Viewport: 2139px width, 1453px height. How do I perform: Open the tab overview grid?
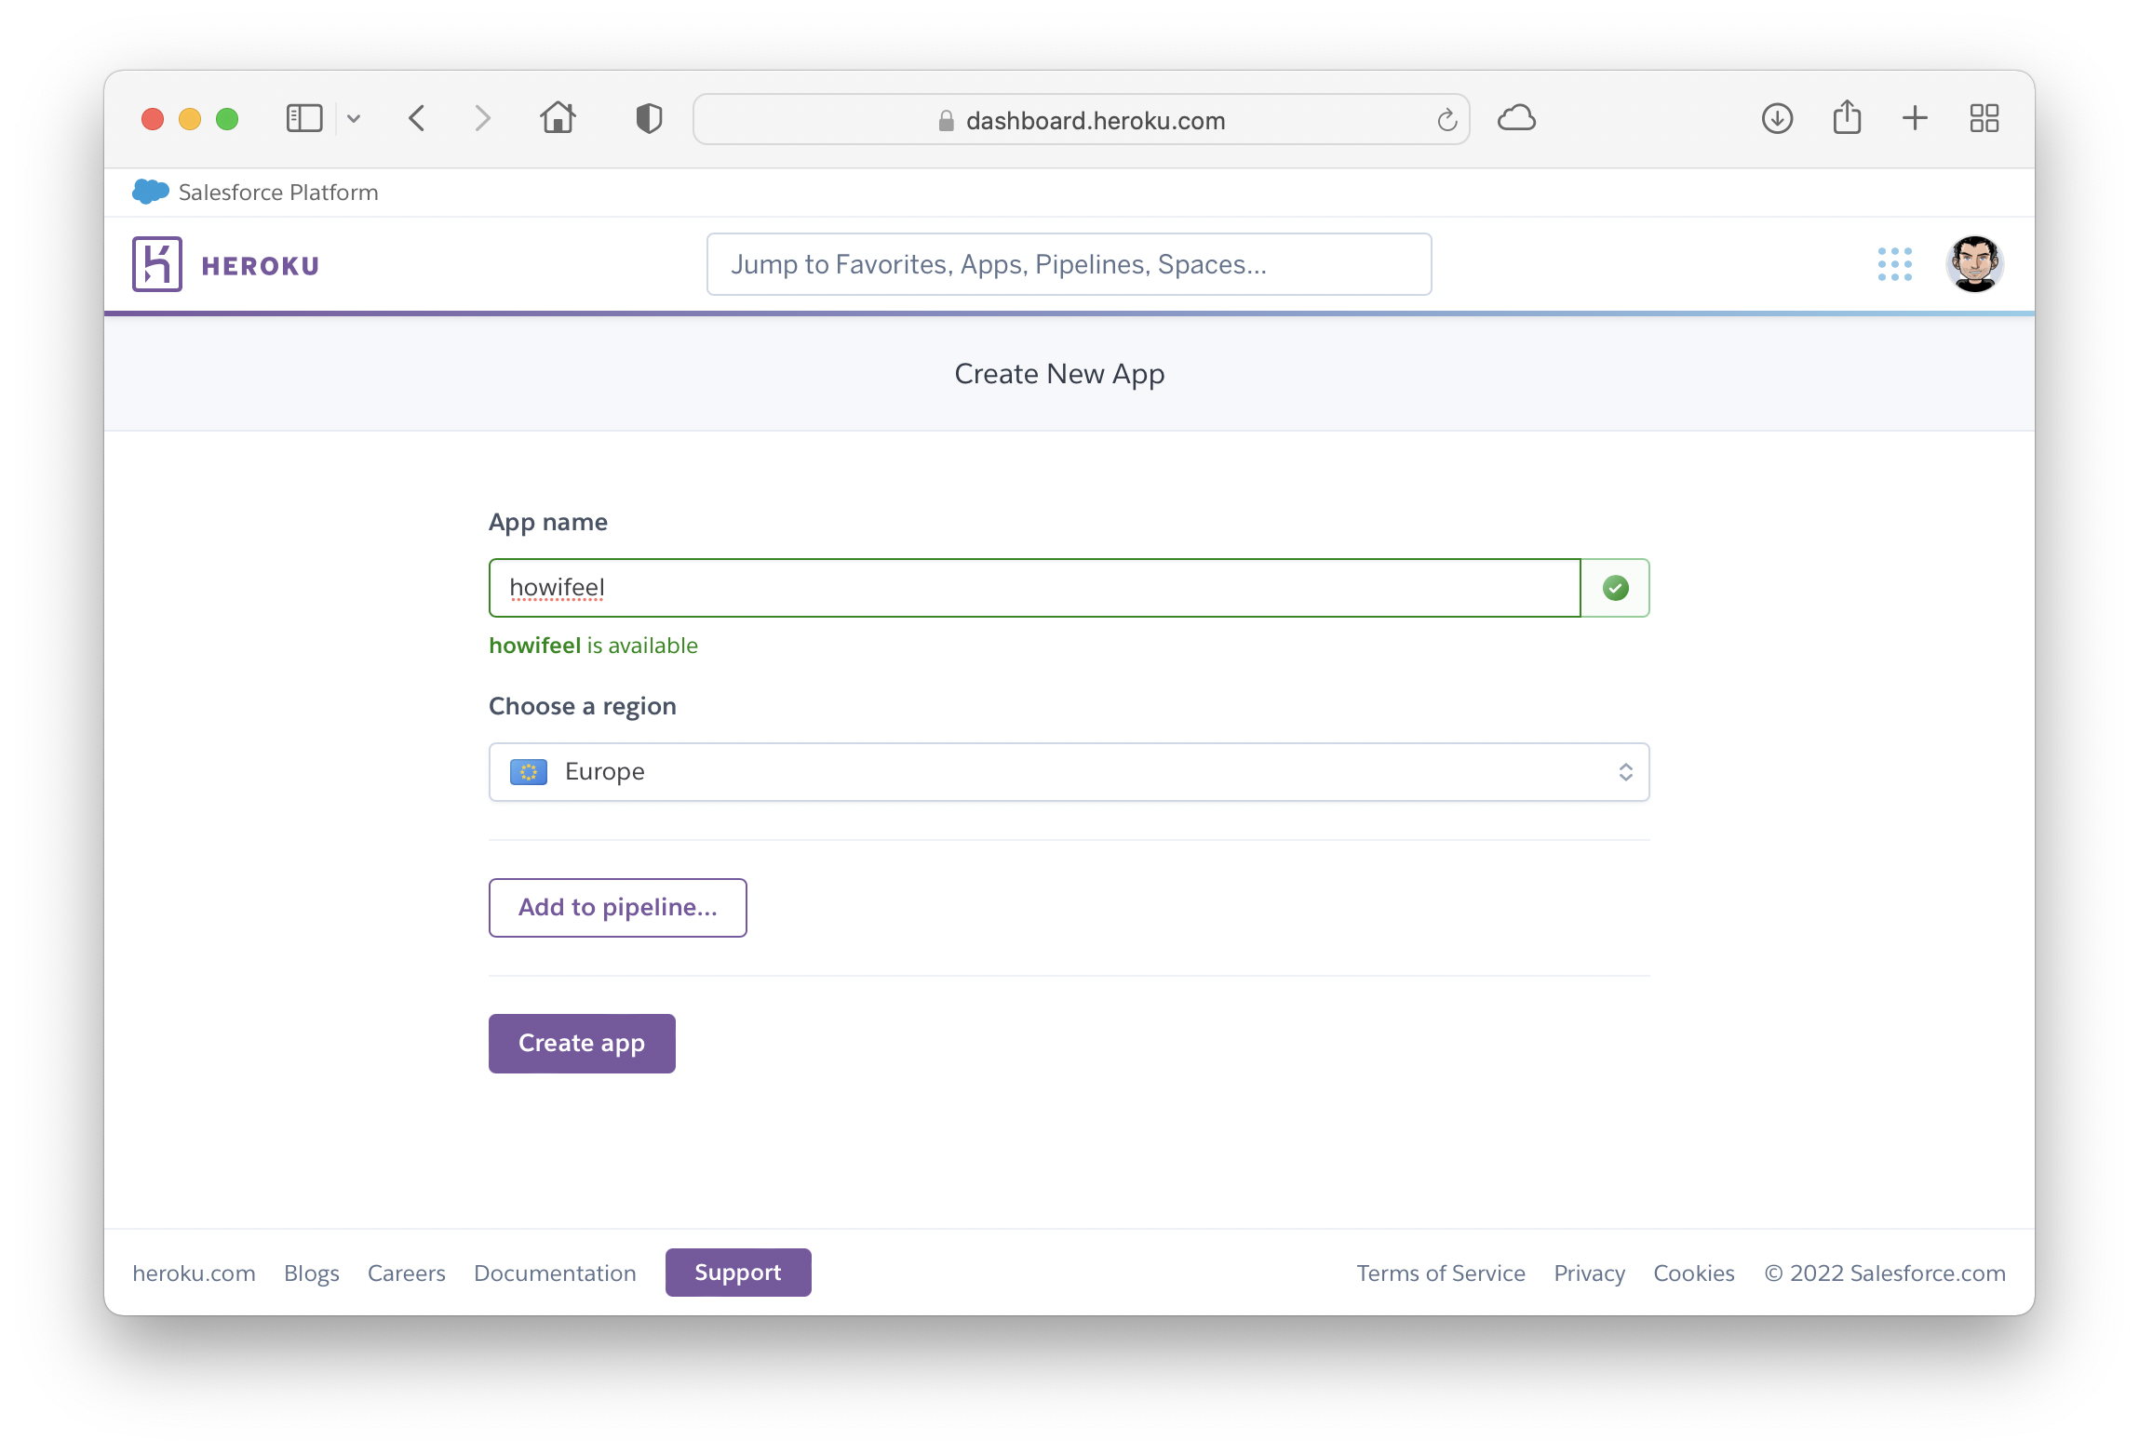tap(1984, 119)
